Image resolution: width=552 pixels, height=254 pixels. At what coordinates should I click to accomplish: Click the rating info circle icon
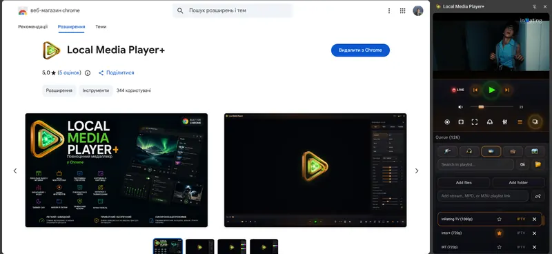click(88, 73)
